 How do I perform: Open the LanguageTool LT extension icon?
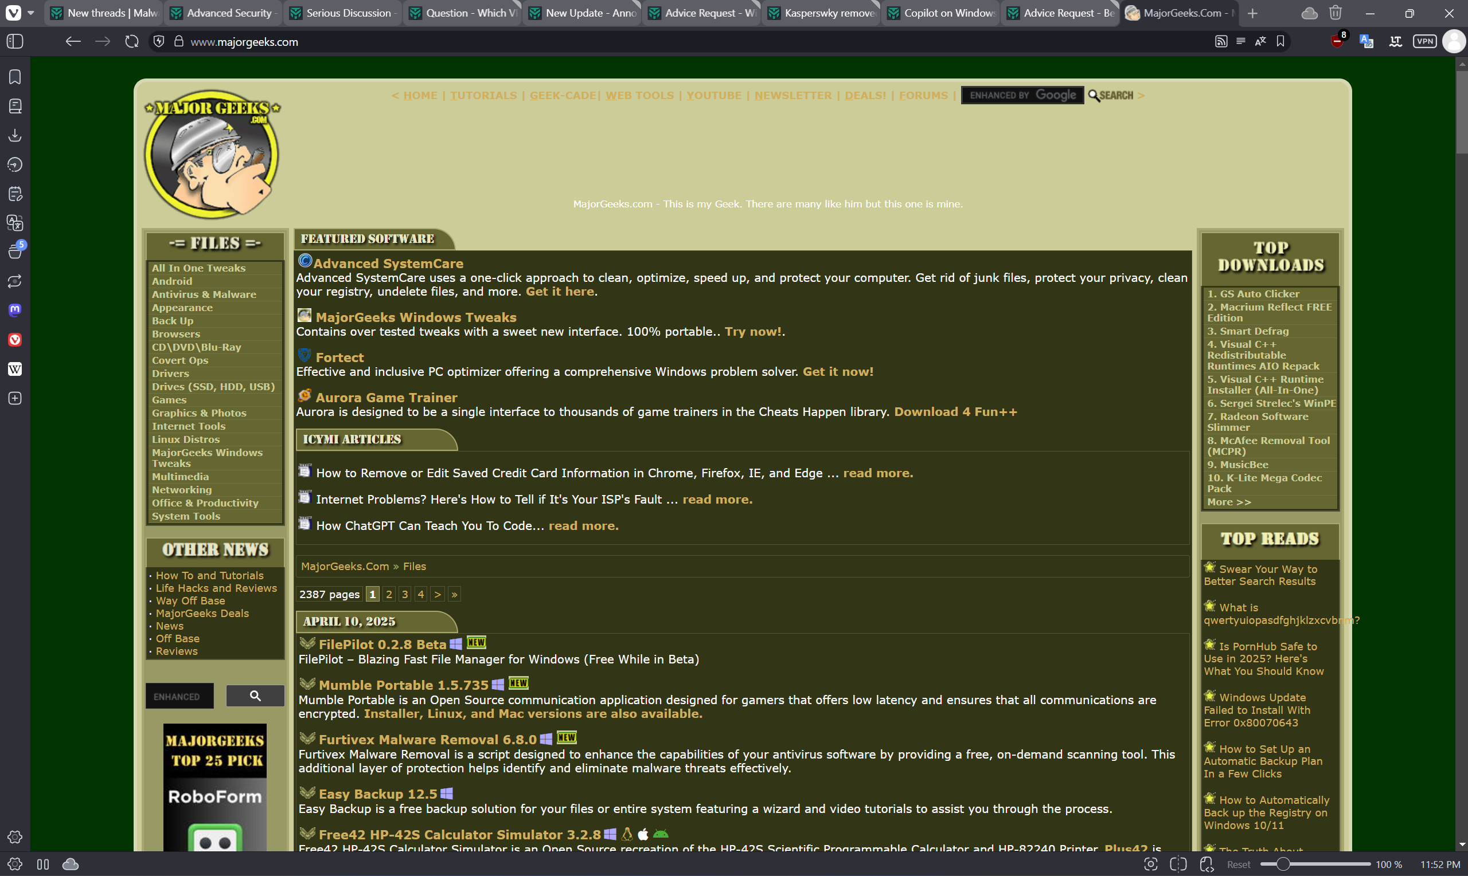click(1395, 41)
